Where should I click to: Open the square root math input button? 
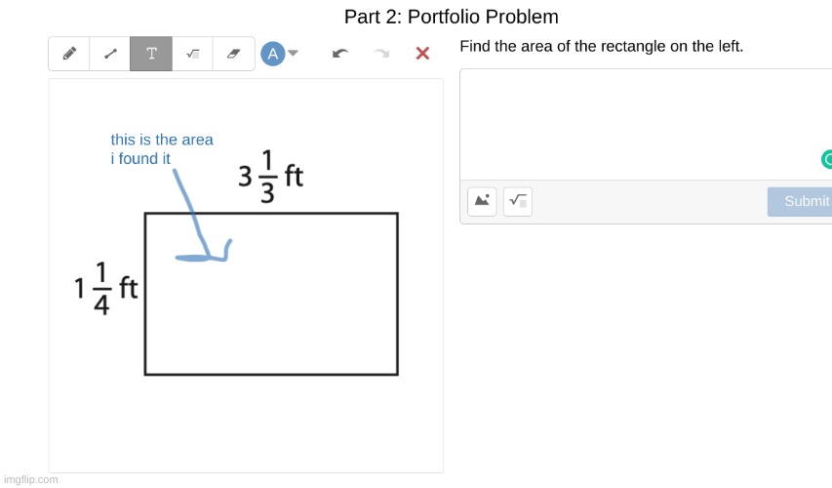pos(518,201)
